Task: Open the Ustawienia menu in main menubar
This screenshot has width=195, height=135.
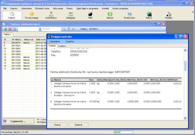Action: (x=26, y=9)
